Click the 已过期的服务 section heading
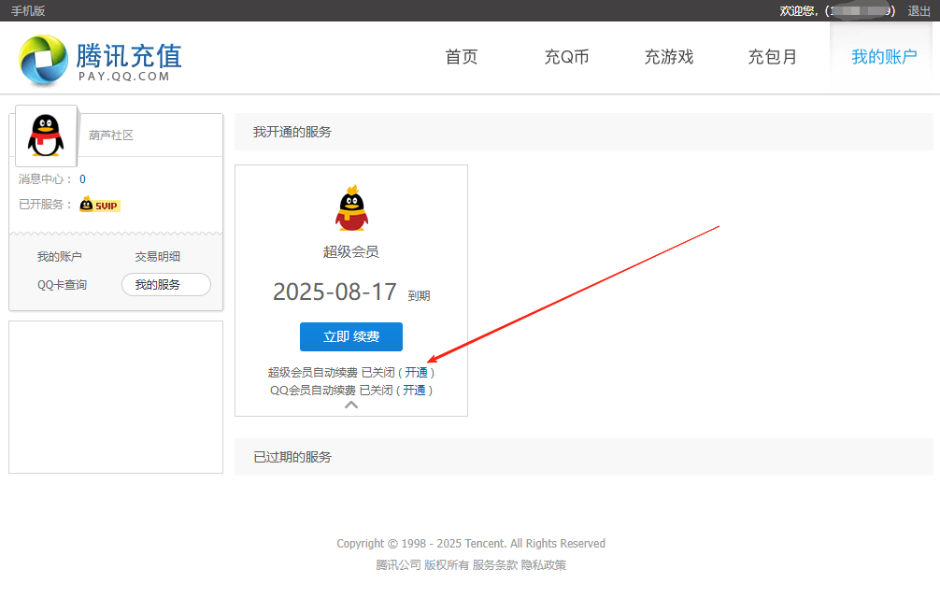 pyautogui.click(x=292, y=457)
